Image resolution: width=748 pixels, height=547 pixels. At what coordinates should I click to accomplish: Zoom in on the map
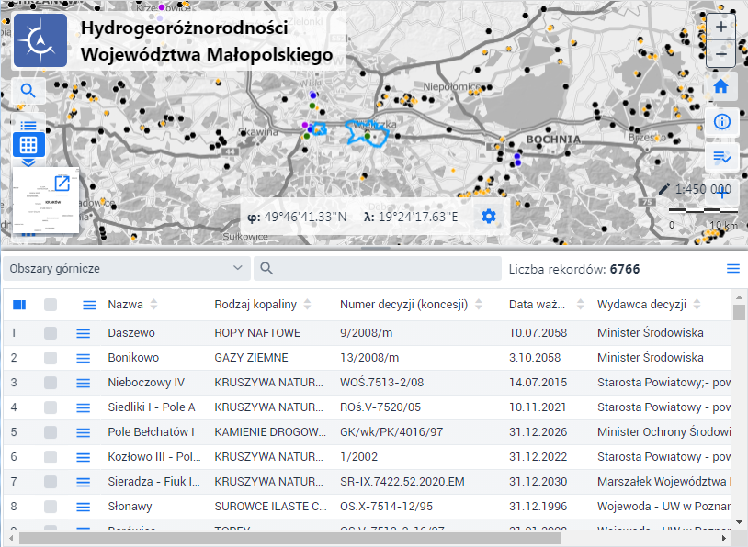tap(721, 28)
